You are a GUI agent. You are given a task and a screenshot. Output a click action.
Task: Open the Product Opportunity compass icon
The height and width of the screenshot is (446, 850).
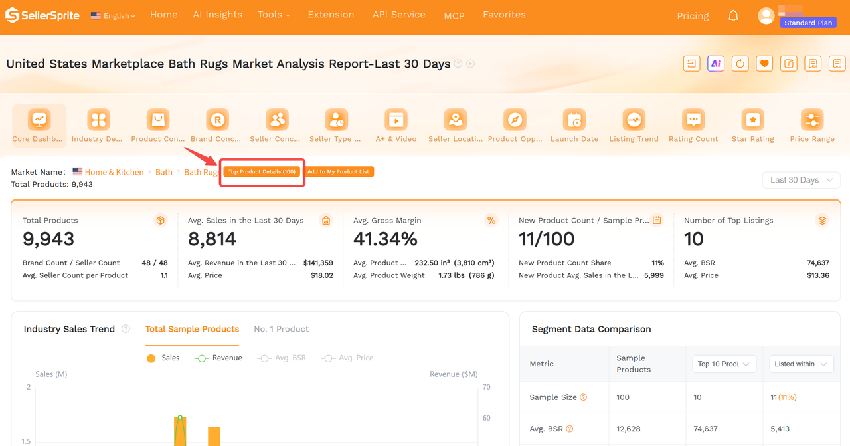click(x=515, y=120)
